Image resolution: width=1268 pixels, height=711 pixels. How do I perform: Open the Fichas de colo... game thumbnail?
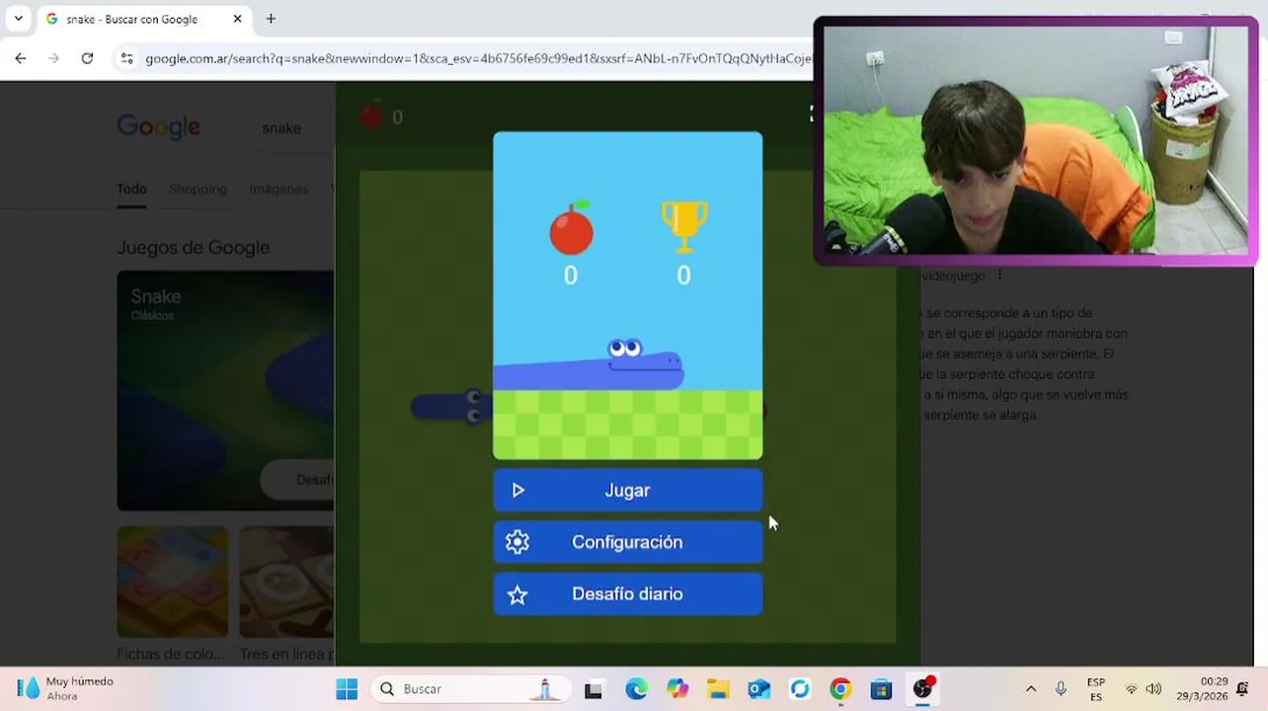(173, 582)
